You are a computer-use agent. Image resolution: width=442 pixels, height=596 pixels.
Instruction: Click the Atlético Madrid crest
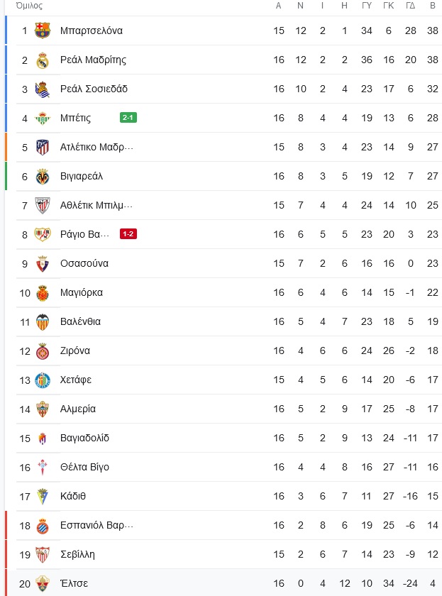pyautogui.click(x=43, y=147)
